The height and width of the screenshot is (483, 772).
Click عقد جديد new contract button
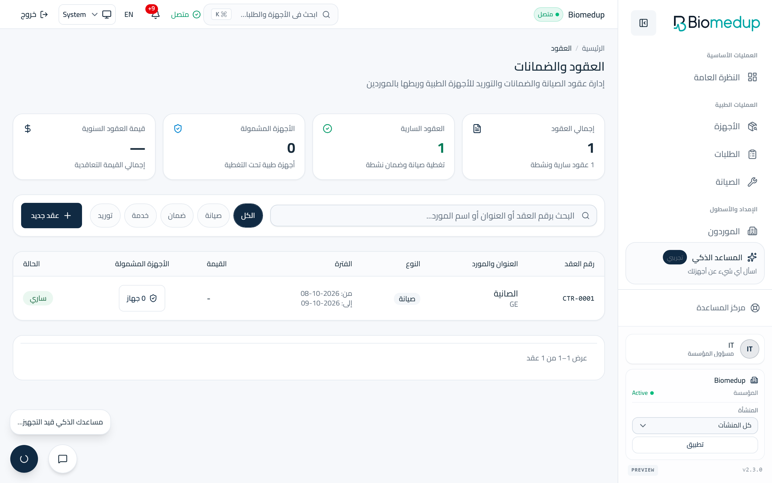[x=51, y=216]
